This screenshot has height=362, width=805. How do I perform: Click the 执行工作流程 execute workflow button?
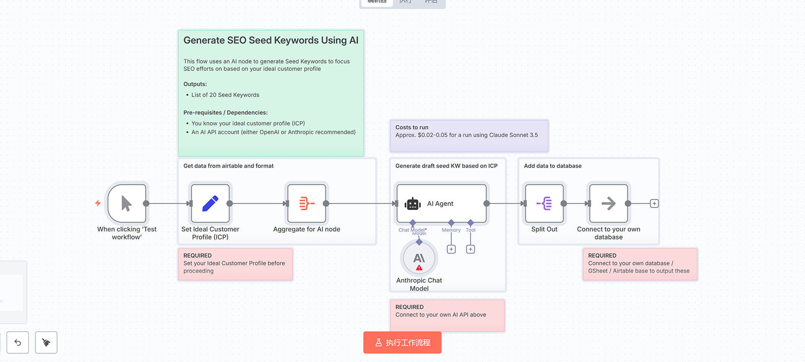[402, 342]
